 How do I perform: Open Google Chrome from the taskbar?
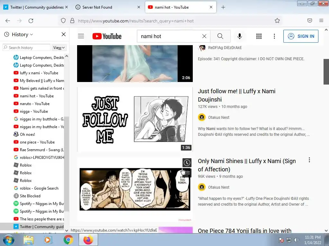point(68,240)
